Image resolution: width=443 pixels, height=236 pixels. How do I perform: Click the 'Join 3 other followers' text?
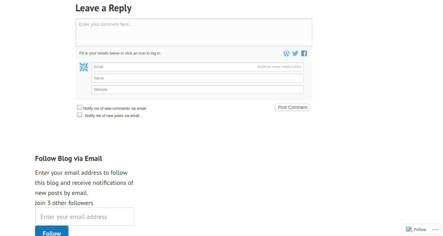pyautogui.click(x=64, y=203)
